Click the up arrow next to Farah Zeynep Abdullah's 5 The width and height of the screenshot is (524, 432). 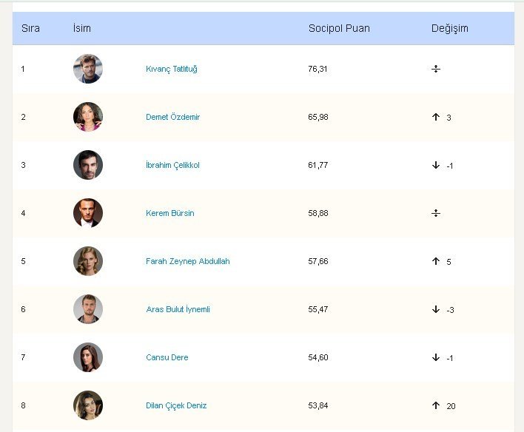435,261
